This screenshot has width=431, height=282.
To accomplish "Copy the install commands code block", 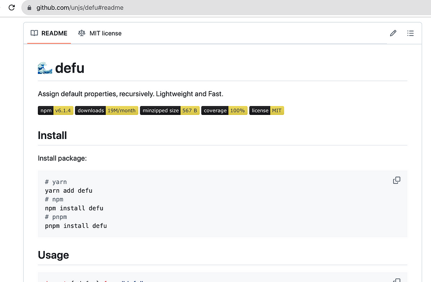I will click(x=397, y=180).
